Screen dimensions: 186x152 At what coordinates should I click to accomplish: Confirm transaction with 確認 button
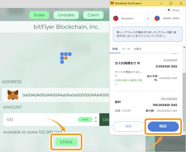point(163,126)
